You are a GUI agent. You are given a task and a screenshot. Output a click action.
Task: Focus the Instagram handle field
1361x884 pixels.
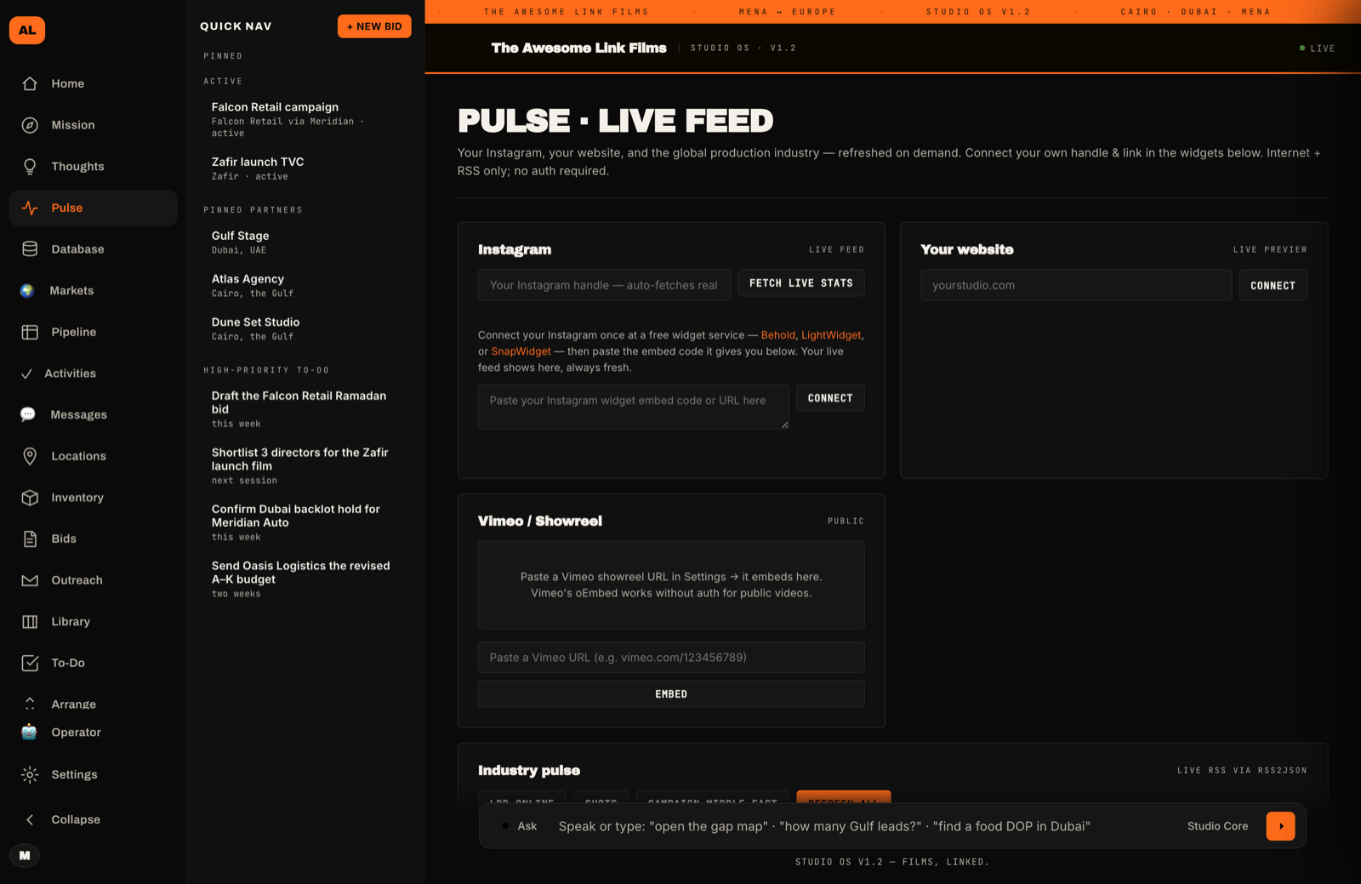[x=604, y=285]
